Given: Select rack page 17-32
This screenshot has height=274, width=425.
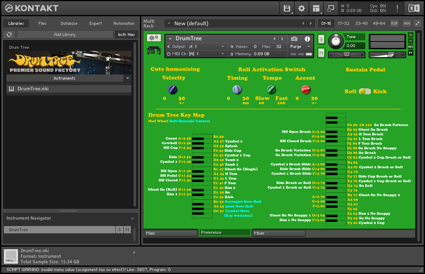Looking at the screenshot, I should [343, 24].
